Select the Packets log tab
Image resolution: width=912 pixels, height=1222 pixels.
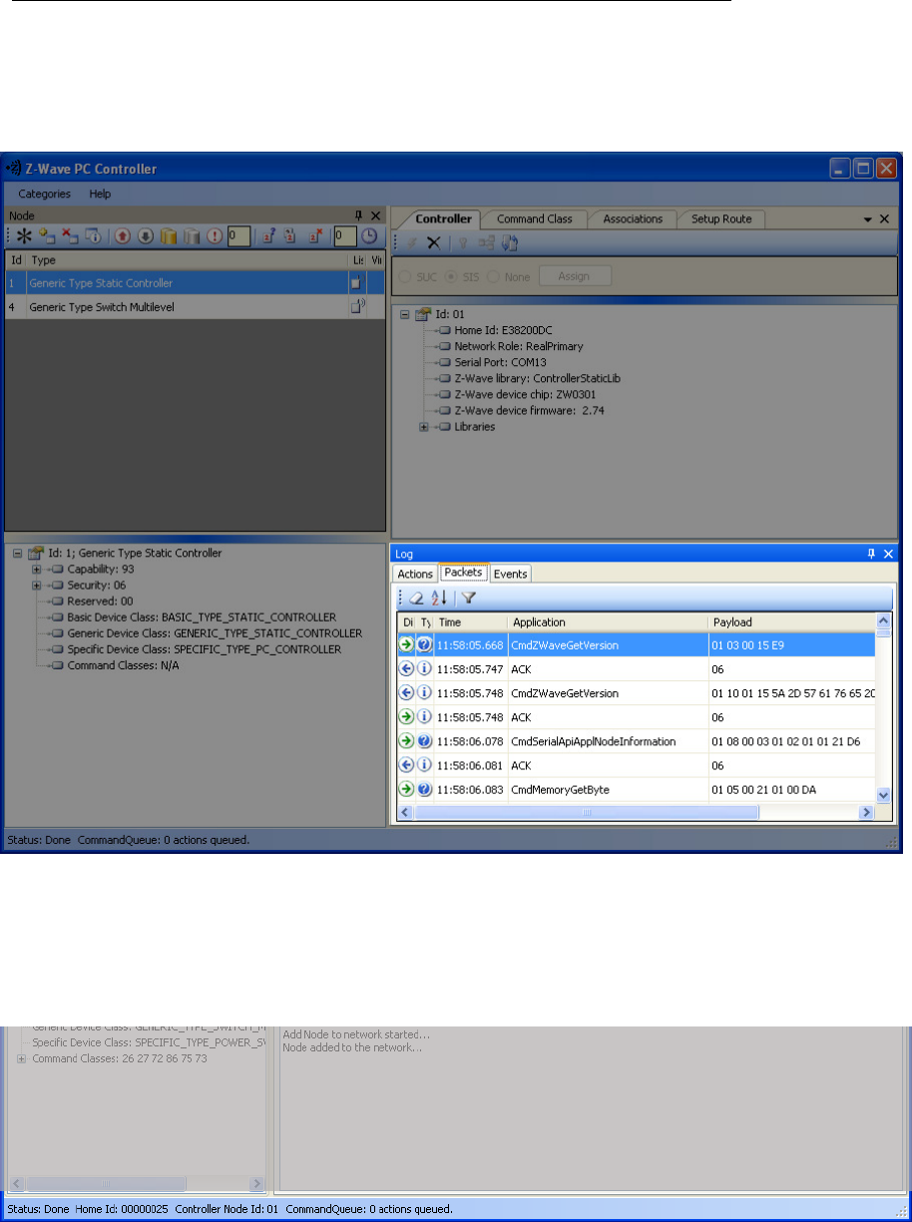pyautogui.click(x=464, y=573)
